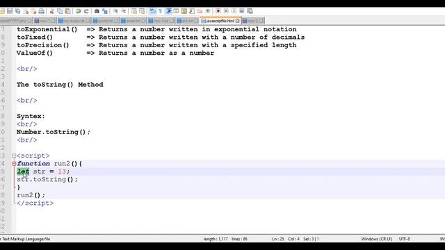This screenshot has width=445, height=250.
Task: Click the toFixed() line
Action: click(x=161, y=37)
